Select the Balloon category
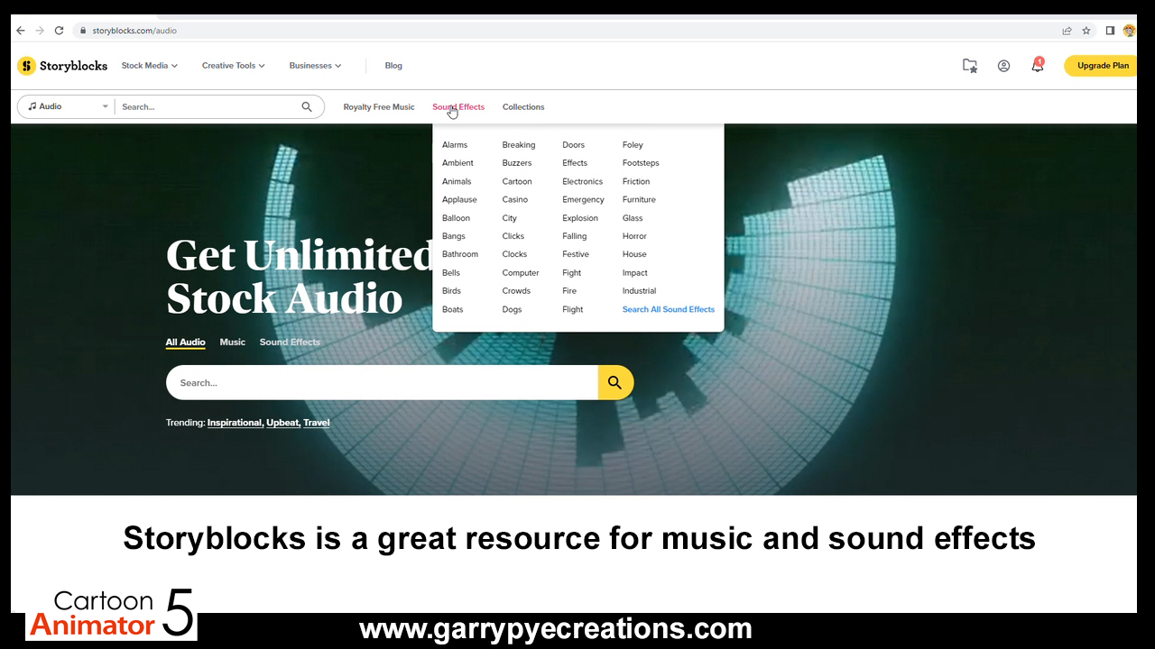This screenshot has height=649, width=1155. coord(456,218)
